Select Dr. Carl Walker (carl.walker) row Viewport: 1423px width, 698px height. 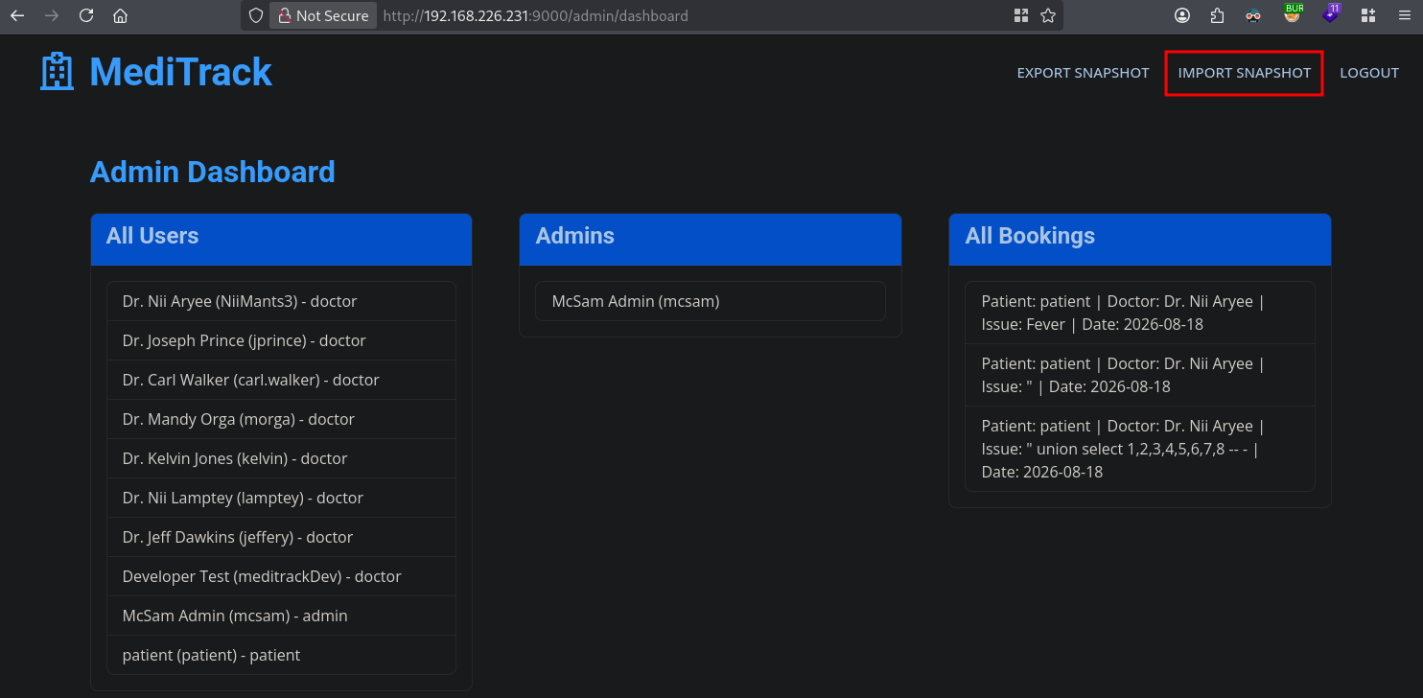(x=281, y=380)
